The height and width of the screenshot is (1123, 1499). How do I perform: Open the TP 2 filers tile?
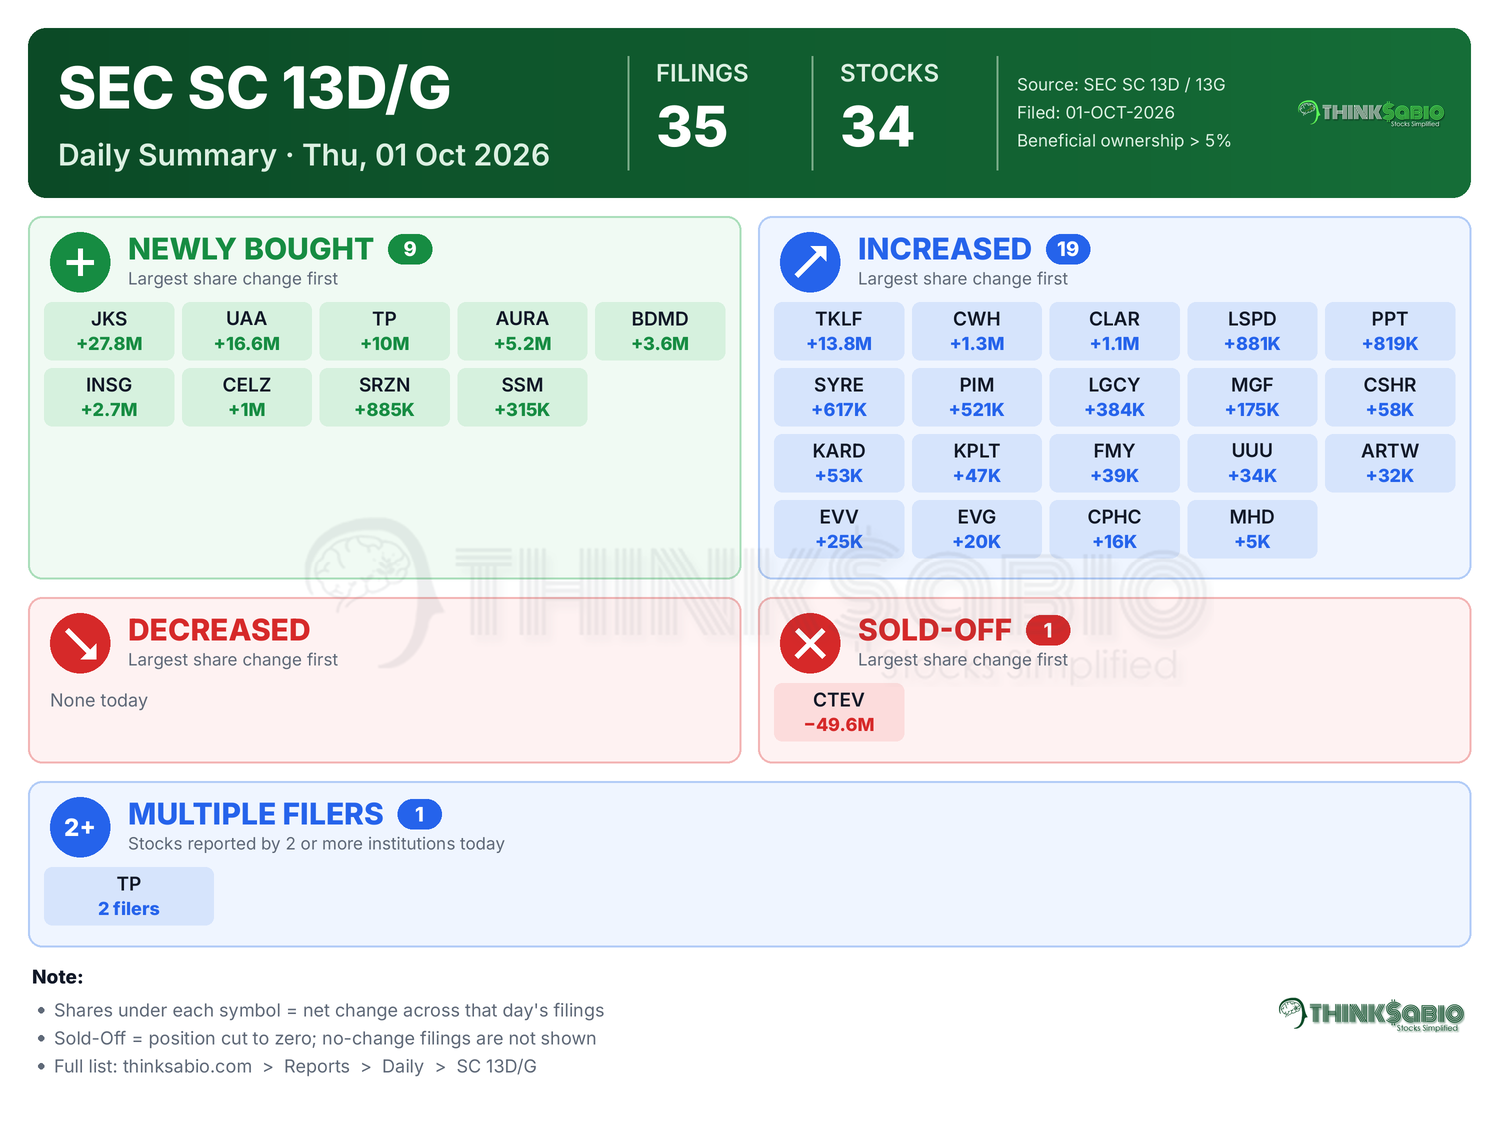[129, 896]
